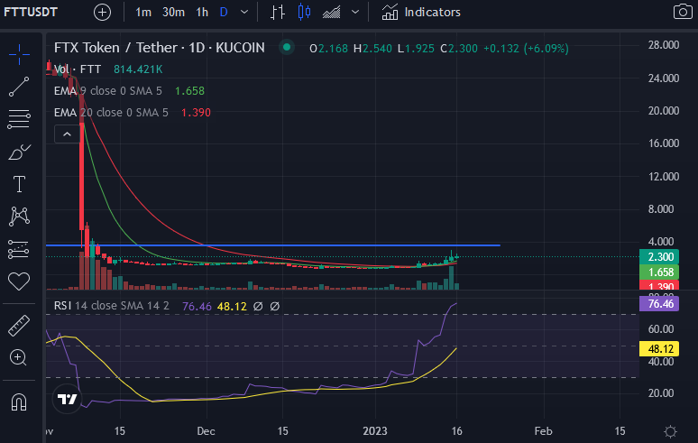Select the 1h timeframe

(202, 13)
